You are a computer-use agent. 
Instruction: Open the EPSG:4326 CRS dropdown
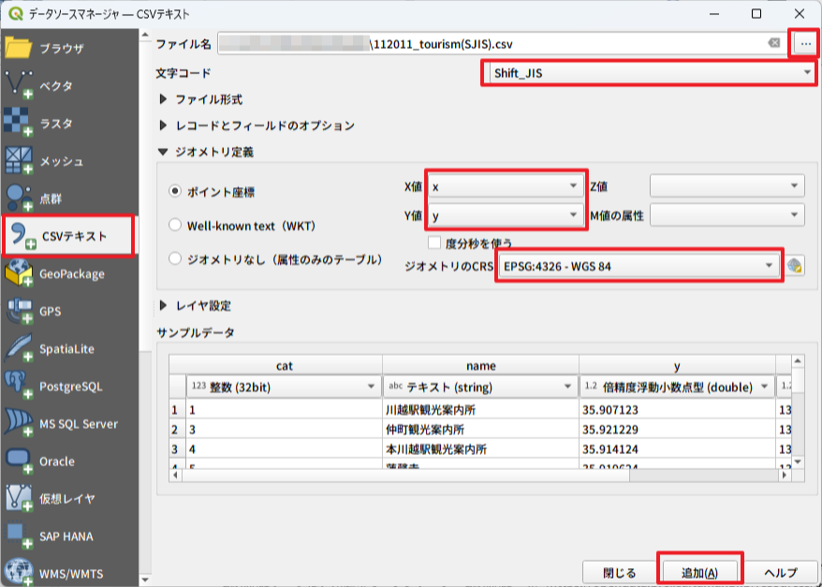tap(639, 266)
